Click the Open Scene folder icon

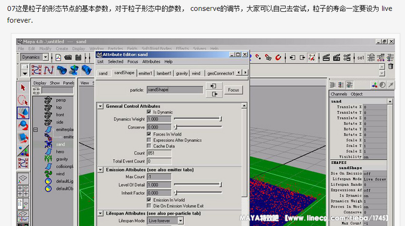tap(68, 58)
